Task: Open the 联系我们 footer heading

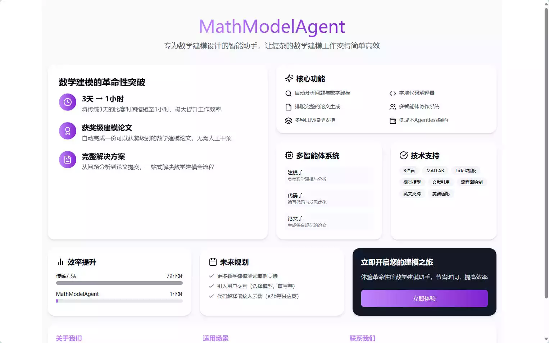Action: 363,338
